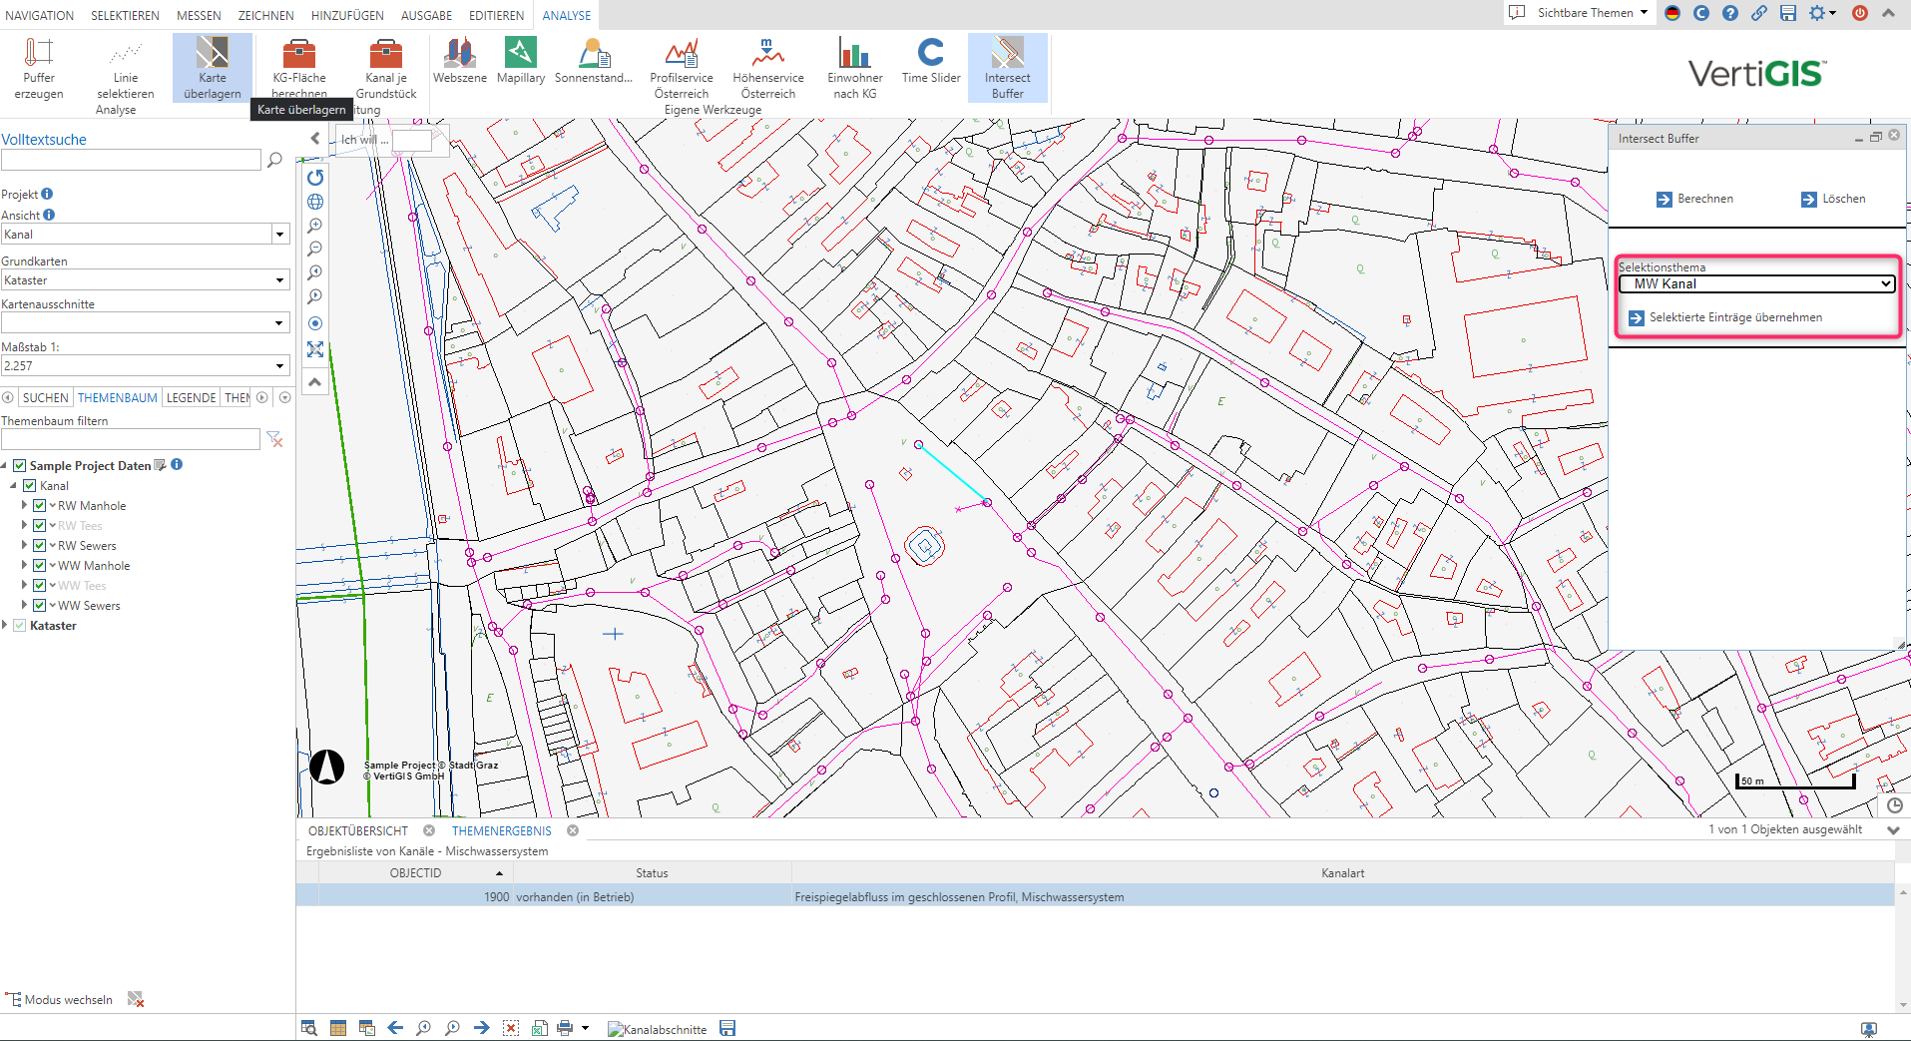Click the Themenbaum filtern input field
This screenshot has height=1041, width=1911.
pyautogui.click(x=131, y=439)
